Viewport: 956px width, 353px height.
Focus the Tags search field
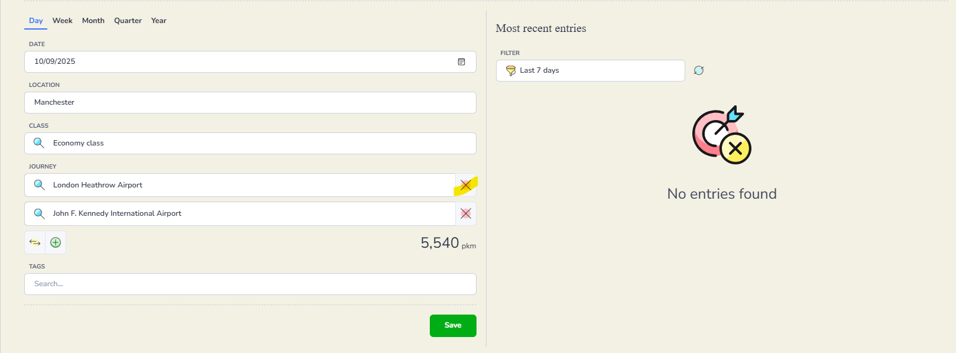coord(250,284)
